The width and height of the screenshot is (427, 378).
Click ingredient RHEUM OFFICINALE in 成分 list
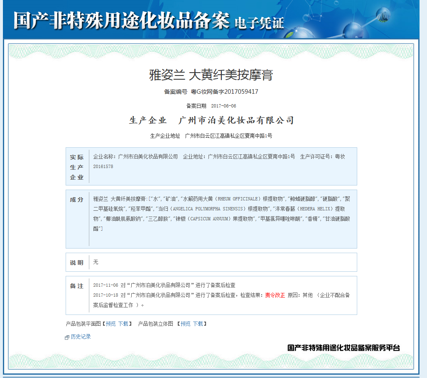[238, 199]
